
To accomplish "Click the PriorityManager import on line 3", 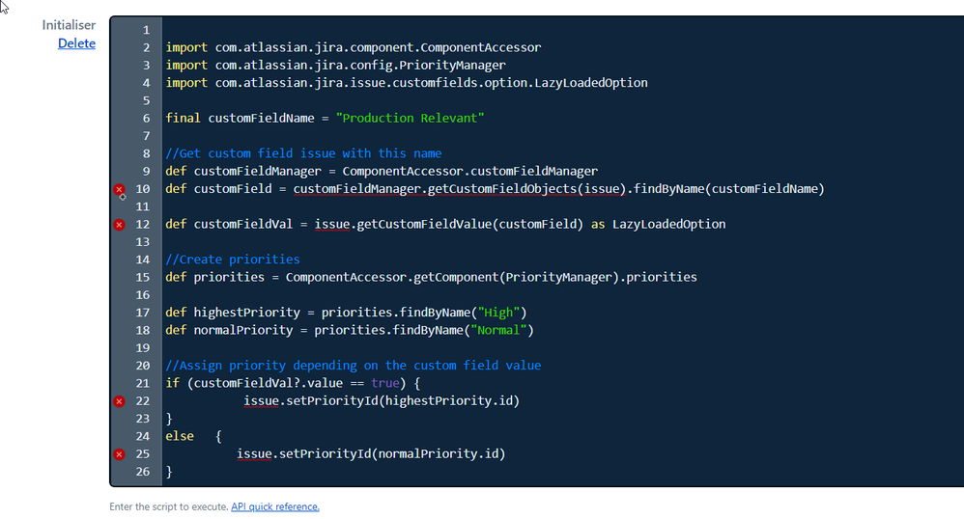I will (x=336, y=65).
